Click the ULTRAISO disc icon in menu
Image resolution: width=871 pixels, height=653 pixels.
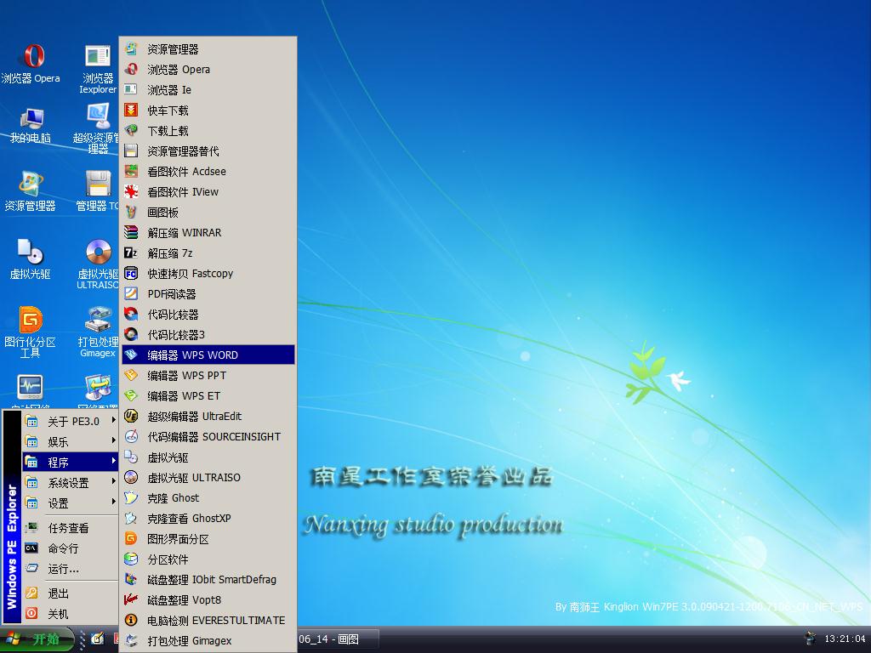(x=131, y=477)
